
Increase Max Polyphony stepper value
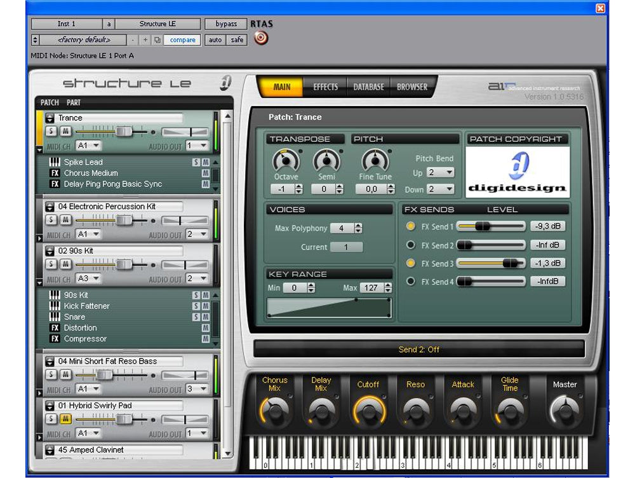click(358, 226)
